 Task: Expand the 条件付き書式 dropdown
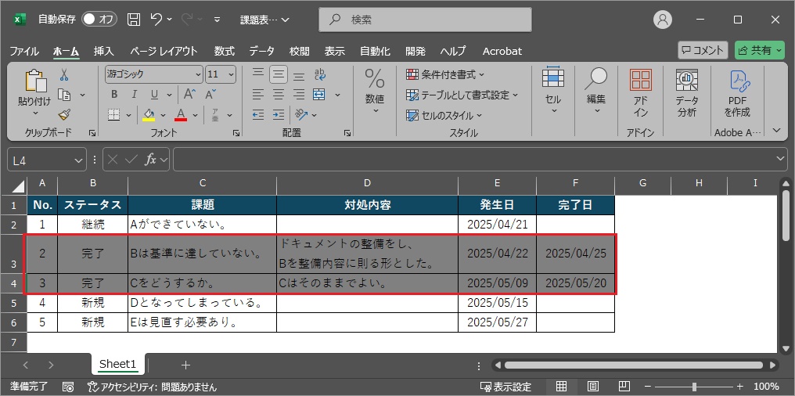pyautogui.click(x=445, y=74)
